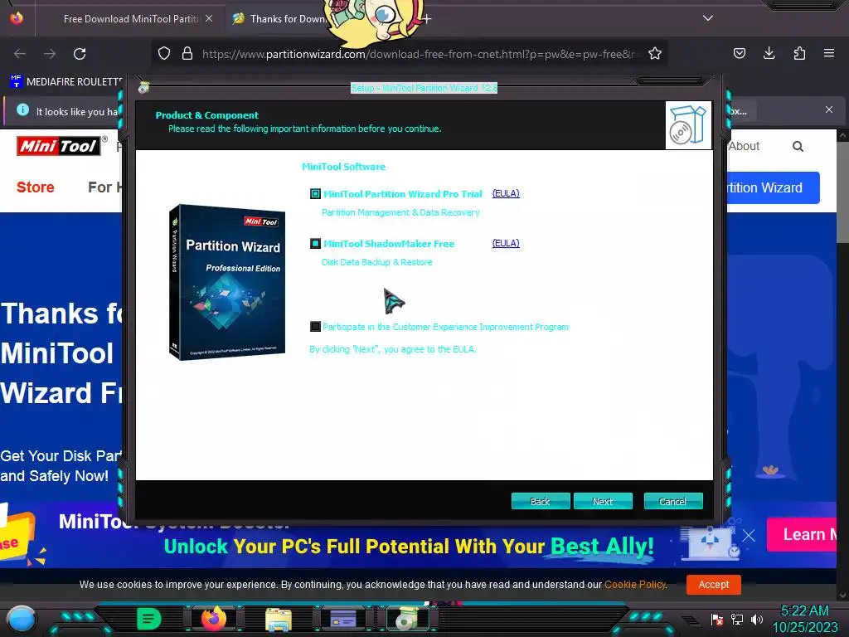Close the Free Download MiniTool tab
The width and height of the screenshot is (849, 637).
pos(209,18)
